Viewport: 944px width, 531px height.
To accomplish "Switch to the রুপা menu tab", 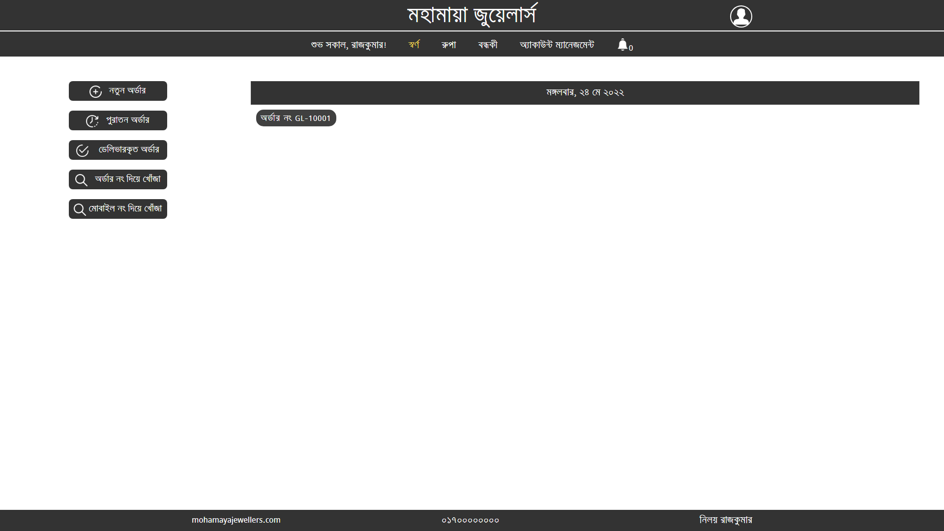I will coord(449,45).
